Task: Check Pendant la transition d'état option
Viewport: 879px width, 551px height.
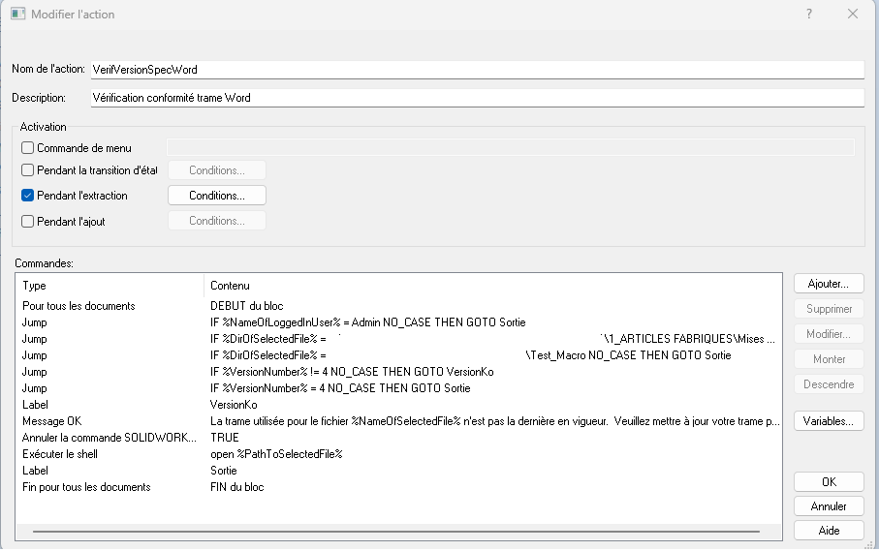Action: coord(28,170)
